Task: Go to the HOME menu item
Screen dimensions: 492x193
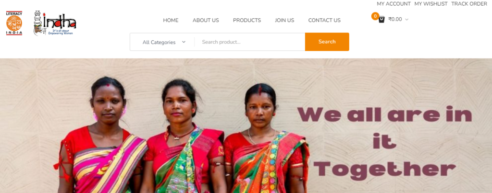Action: coord(171,20)
